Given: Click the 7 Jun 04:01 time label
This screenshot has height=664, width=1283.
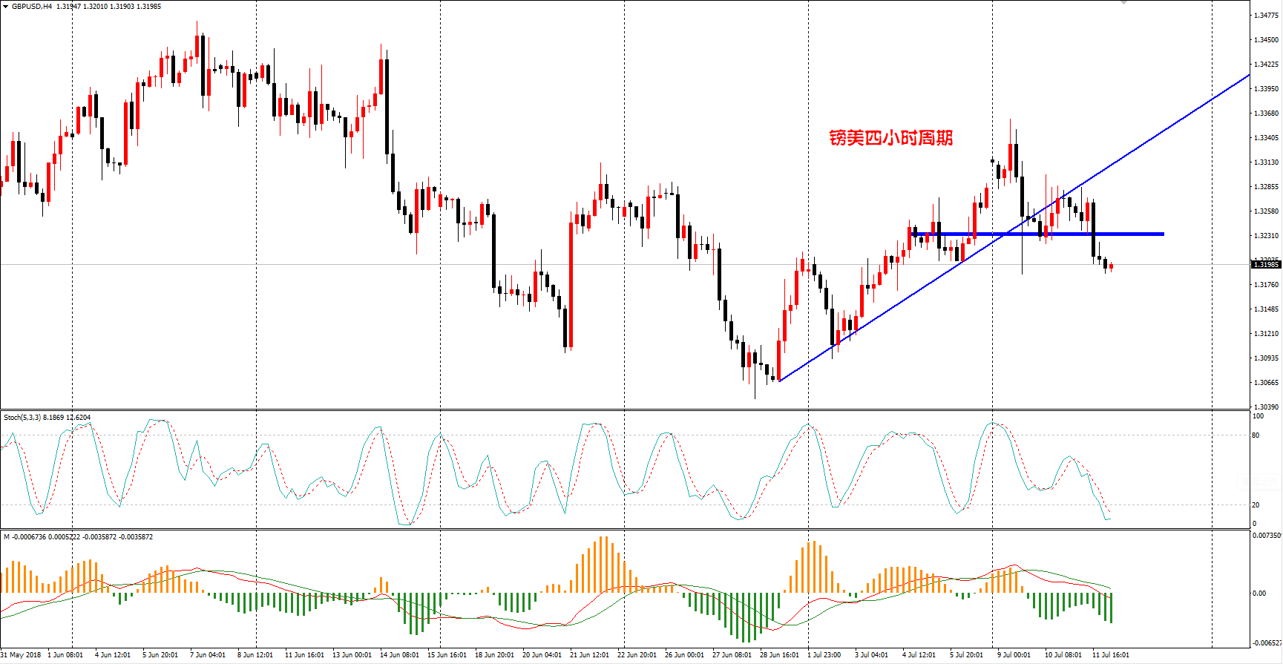Looking at the screenshot, I should click(208, 655).
